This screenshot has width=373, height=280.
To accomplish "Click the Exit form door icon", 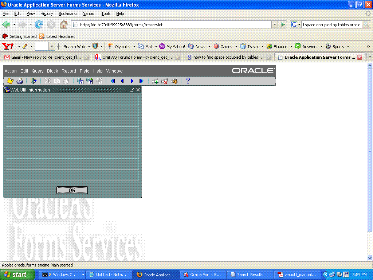I will 34,81.
